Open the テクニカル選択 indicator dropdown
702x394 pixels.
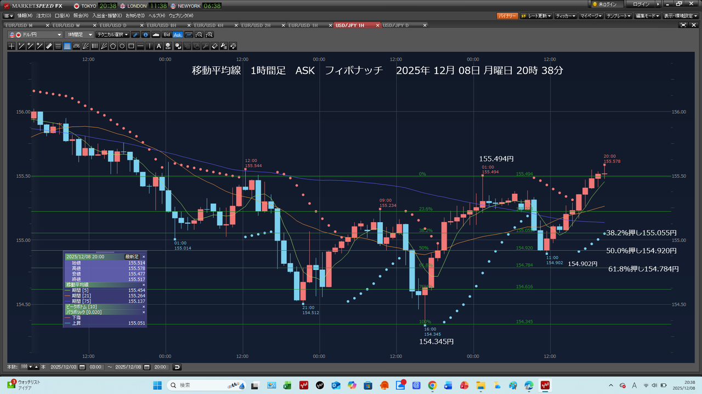112,34
